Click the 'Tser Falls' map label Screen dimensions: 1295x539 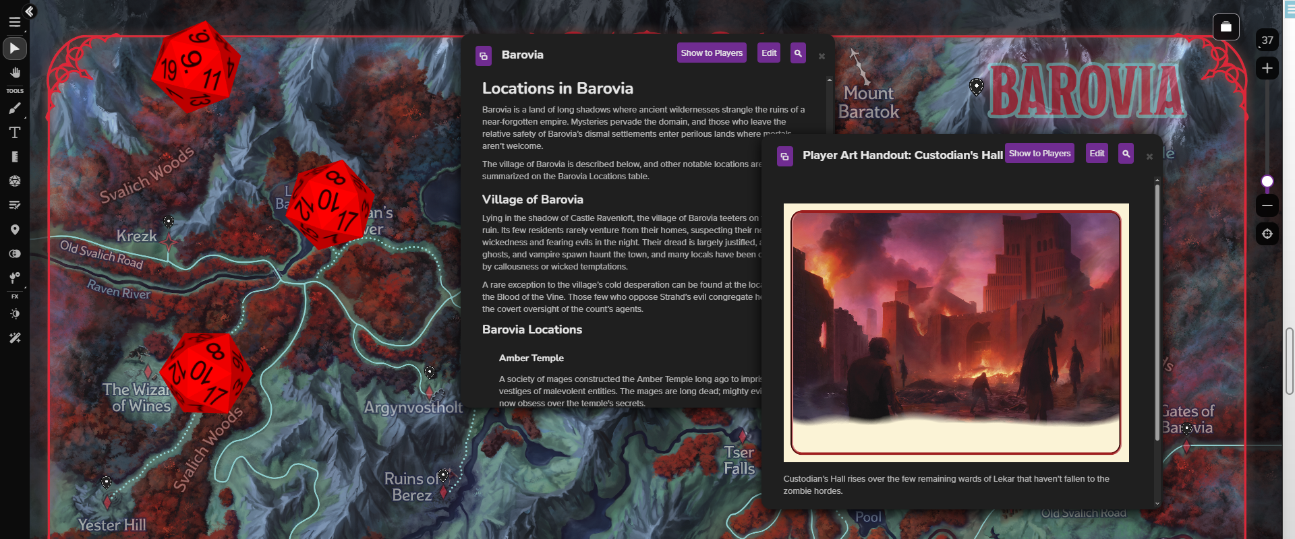pyautogui.click(x=739, y=460)
